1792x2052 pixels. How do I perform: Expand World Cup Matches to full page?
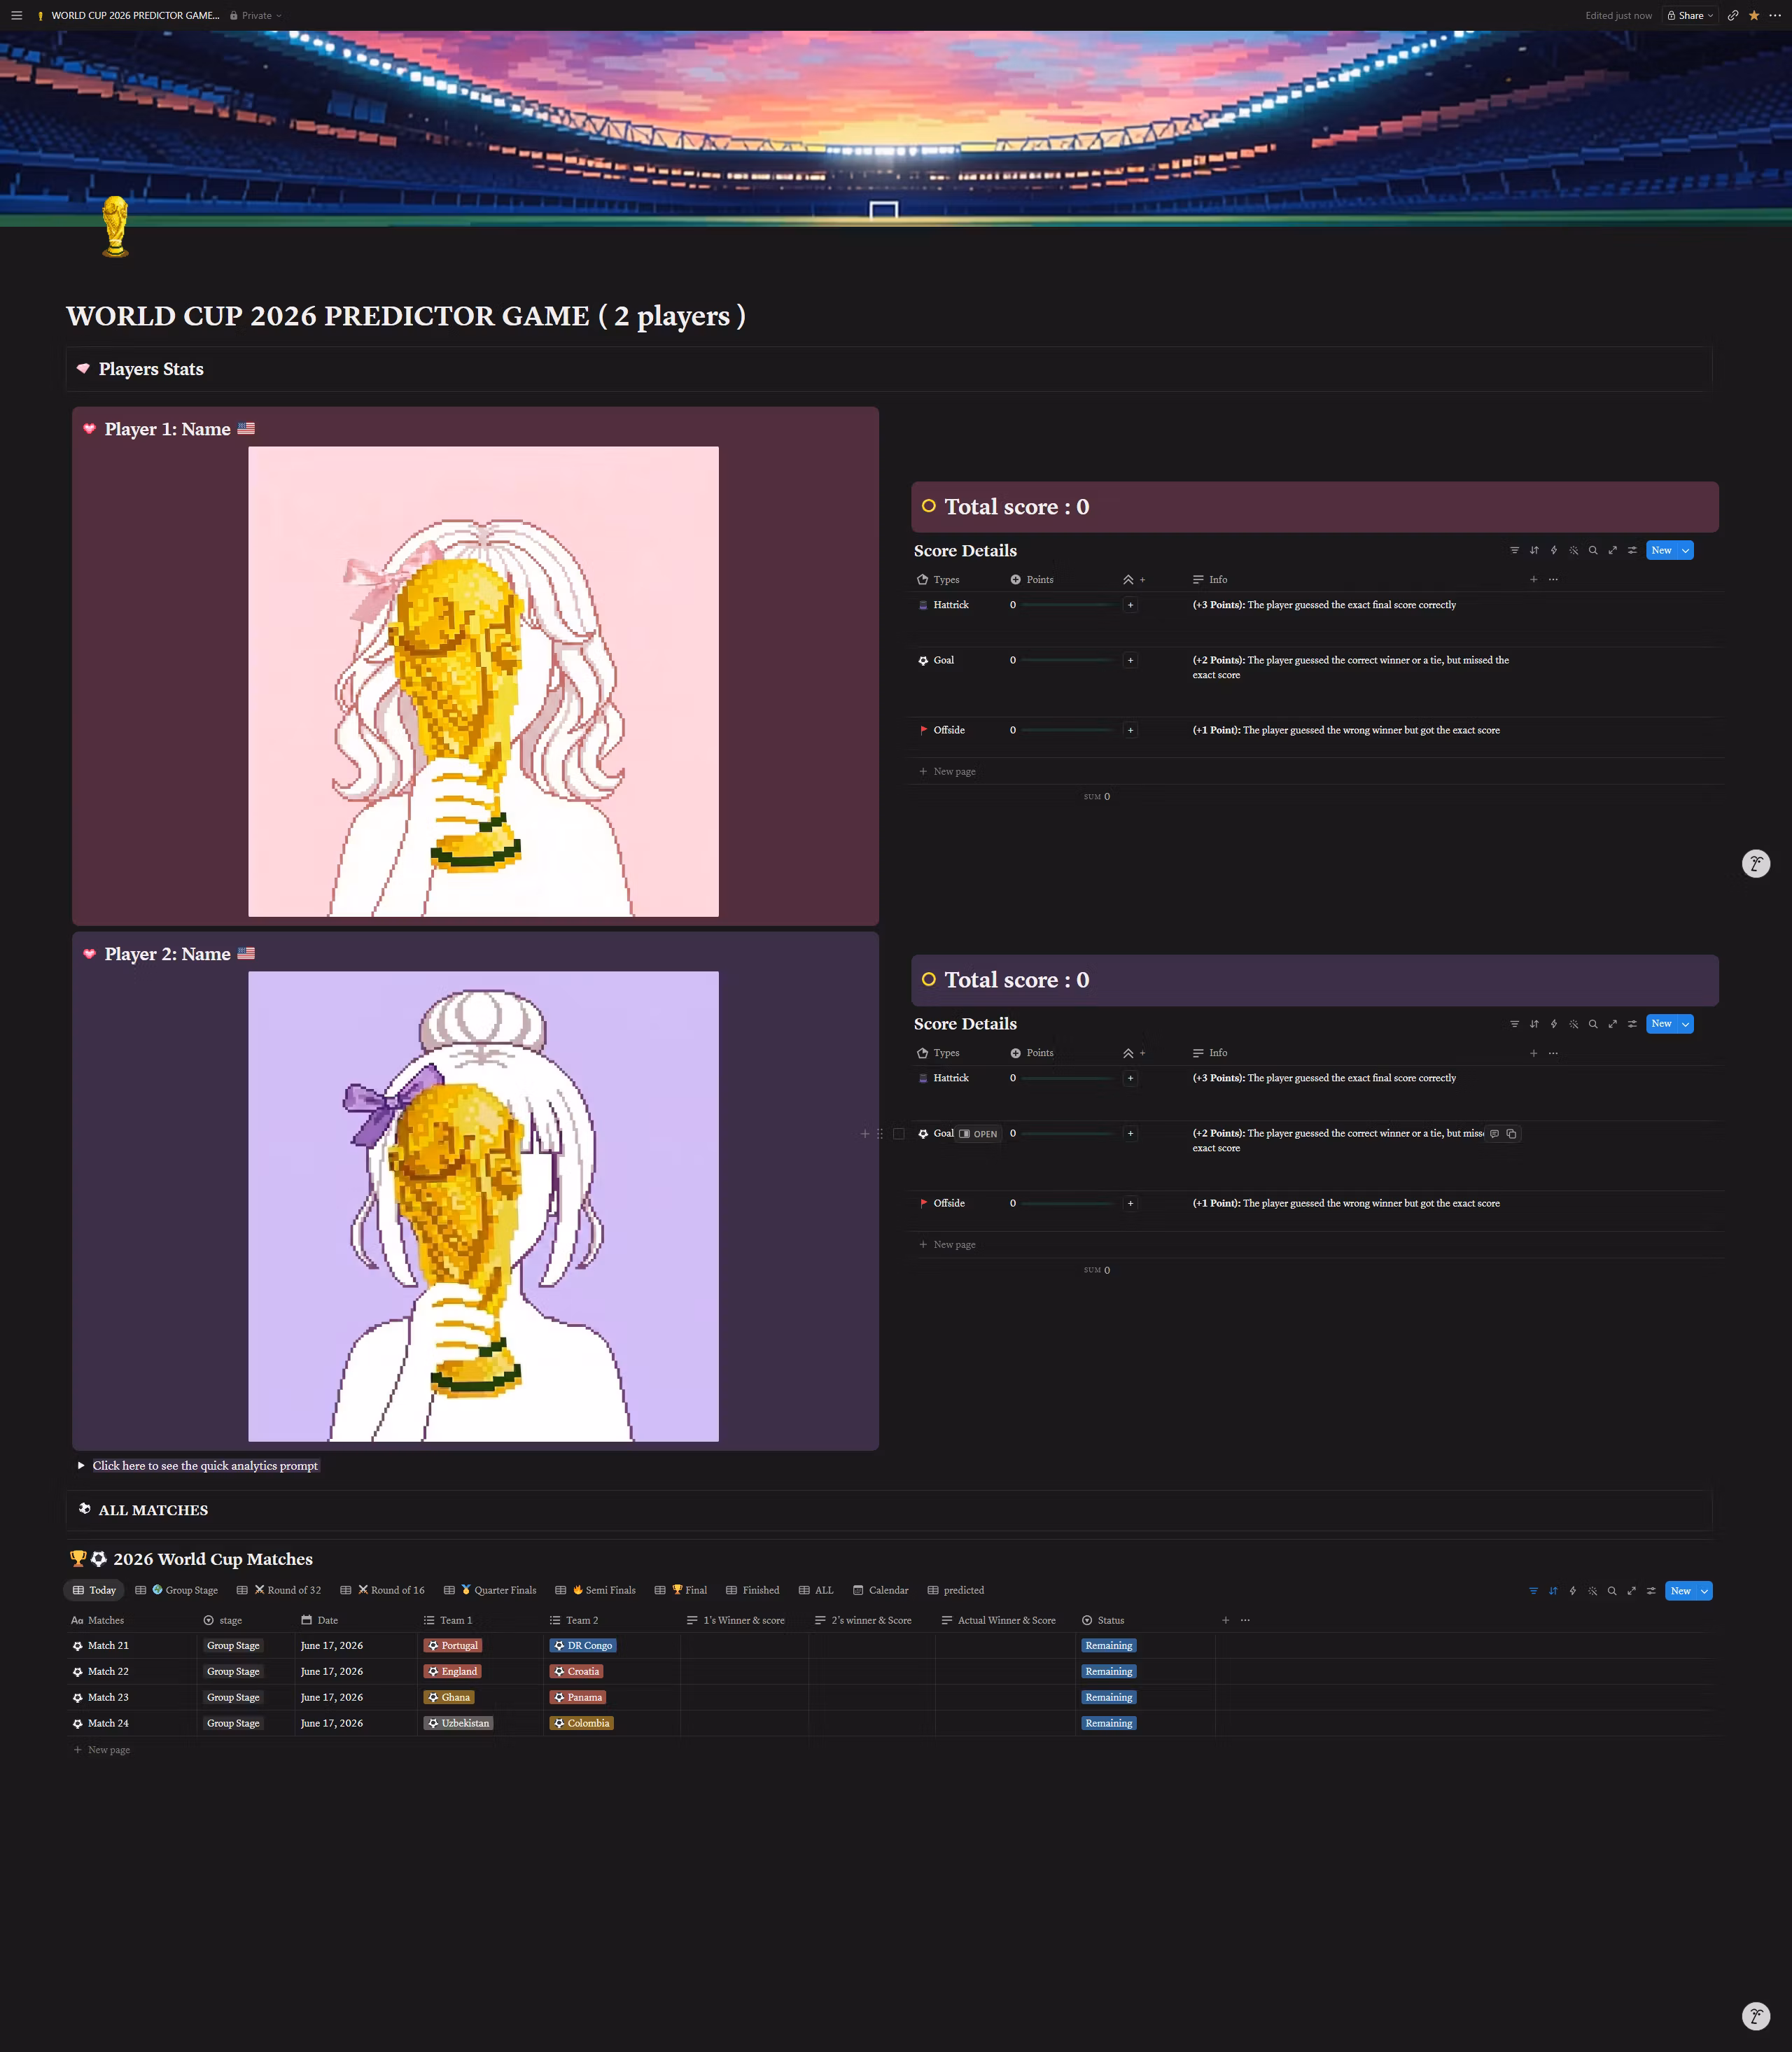(x=1632, y=1590)
